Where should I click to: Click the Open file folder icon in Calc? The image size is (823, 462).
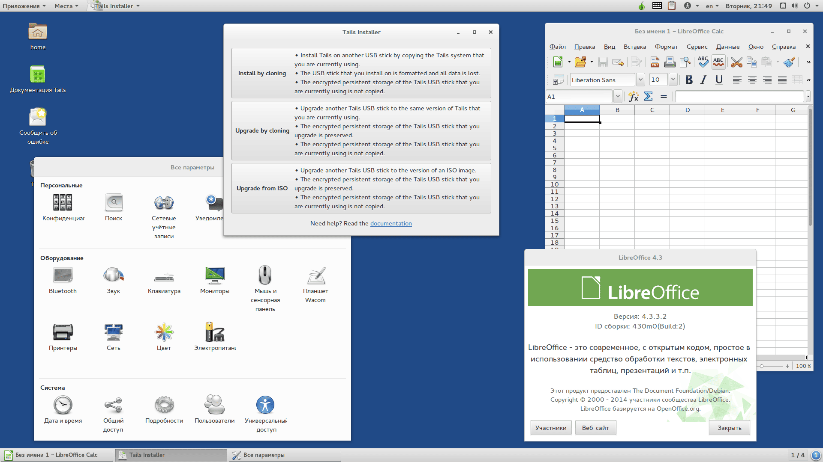[580, 62]
